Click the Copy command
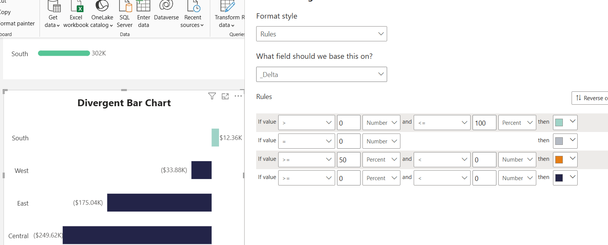 tap(5, 12)
